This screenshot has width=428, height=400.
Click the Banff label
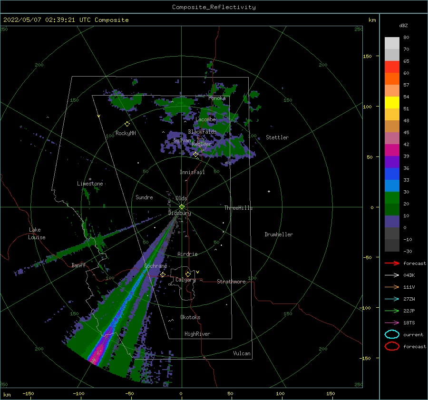(x=78, y=265)
